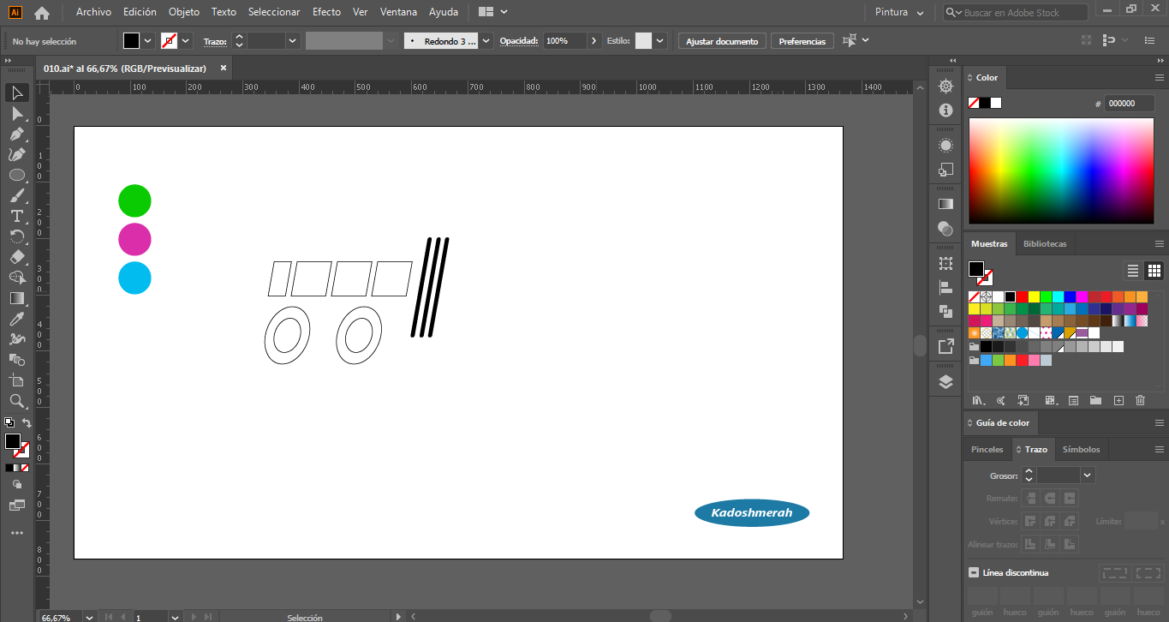Switch swatches to list view
The height and width of the screenshot is (622, 1169).
[1133, 271]
